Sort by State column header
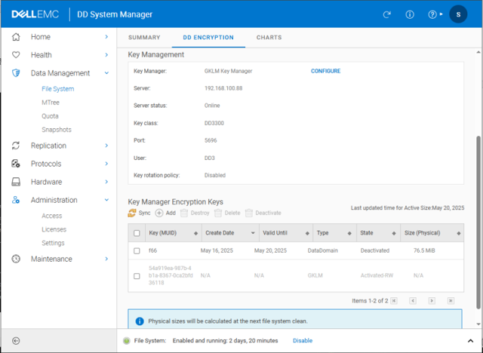Screen dimensions: 483x353 [378, 233]
